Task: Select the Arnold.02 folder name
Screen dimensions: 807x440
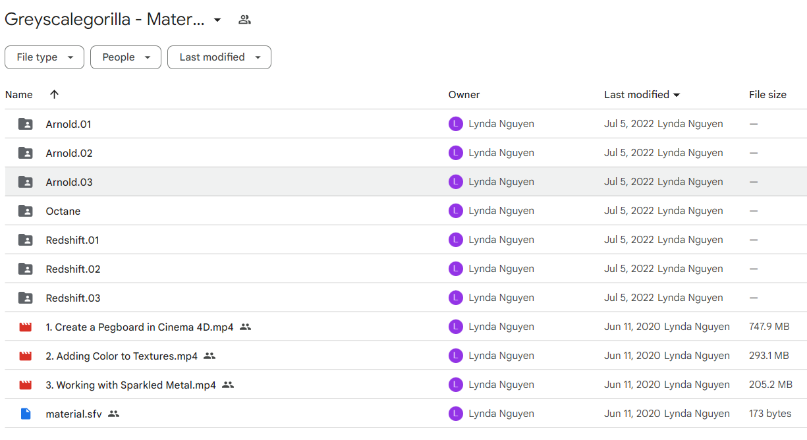Action: tap(69, 153)
